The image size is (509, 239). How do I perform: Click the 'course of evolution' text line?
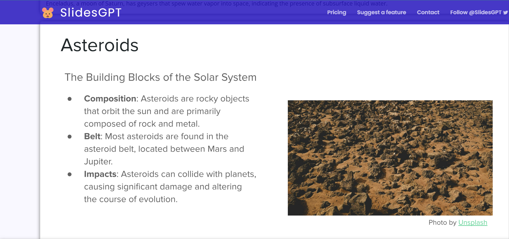(131, 199)
